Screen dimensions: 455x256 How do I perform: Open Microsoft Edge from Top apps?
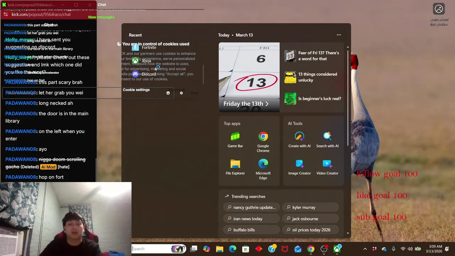263,169
